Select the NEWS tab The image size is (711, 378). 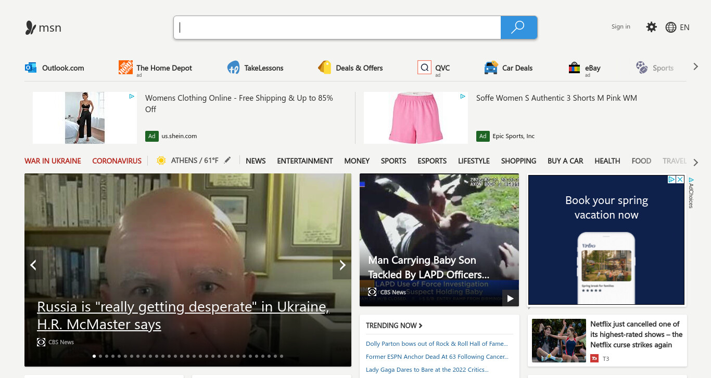coord(256,161)
